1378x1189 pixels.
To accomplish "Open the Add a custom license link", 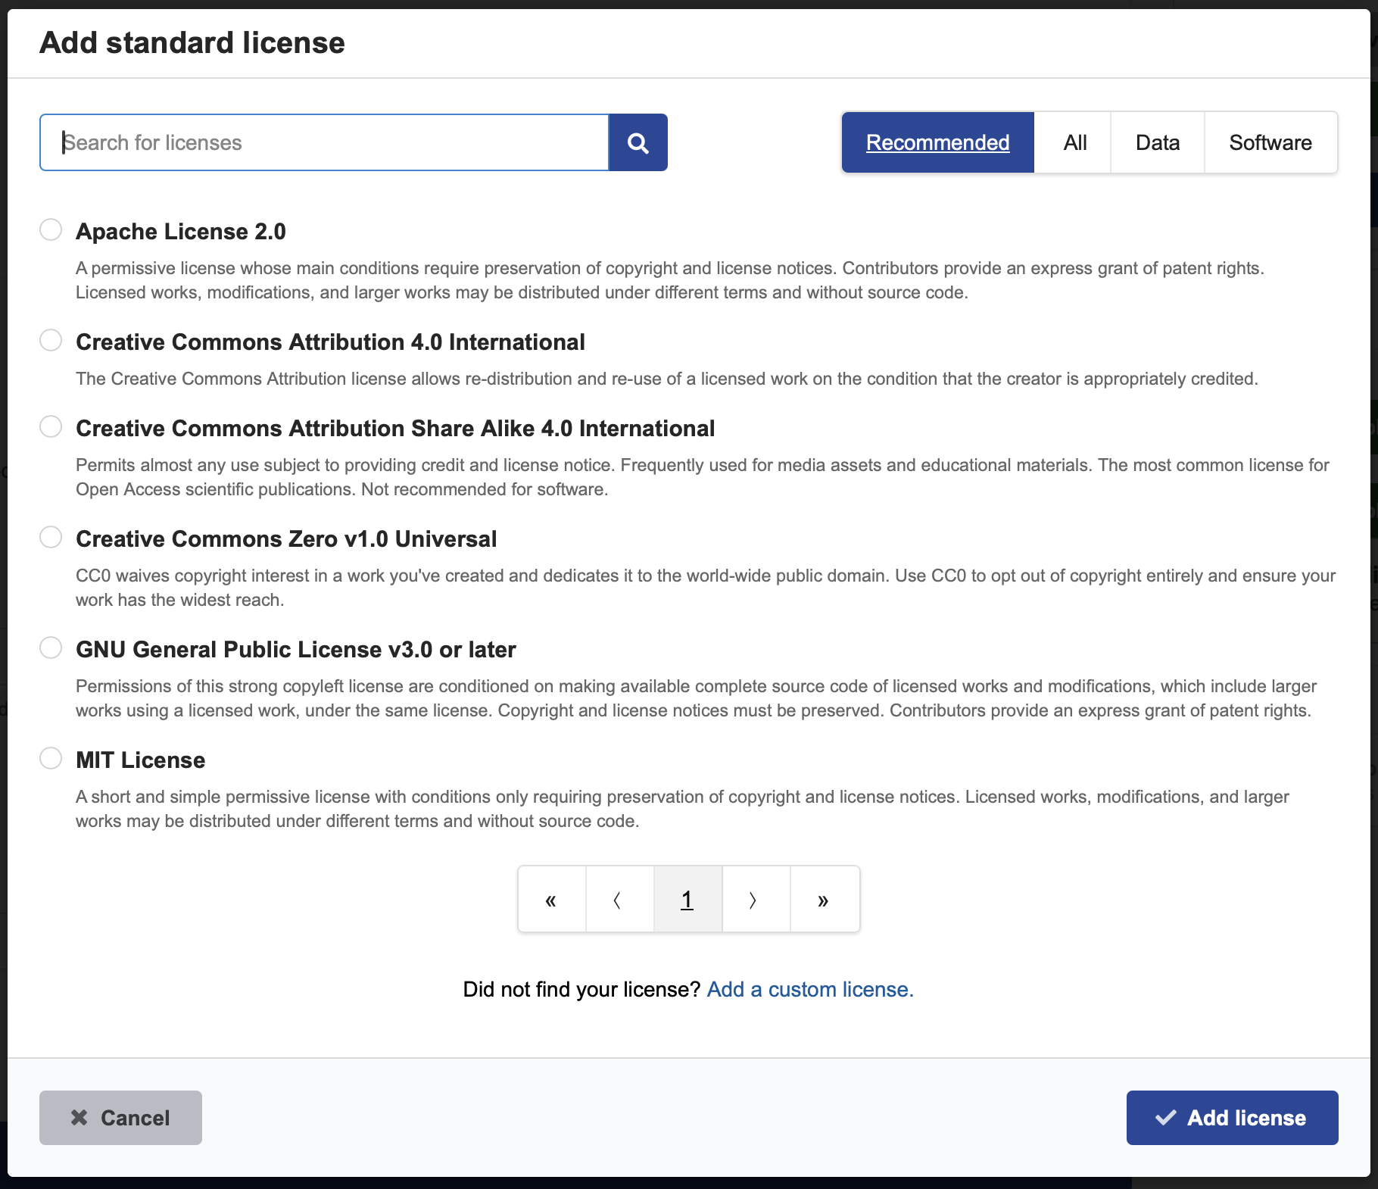I will pyautogui.click(x=809, y=989).
